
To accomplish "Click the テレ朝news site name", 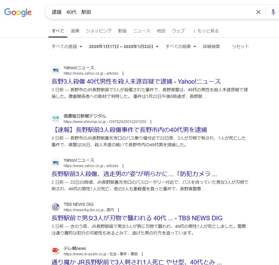I will pos(75,248).
